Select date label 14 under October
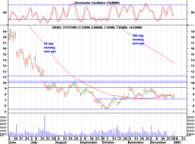195x144 pixels. tap(115, 138)
